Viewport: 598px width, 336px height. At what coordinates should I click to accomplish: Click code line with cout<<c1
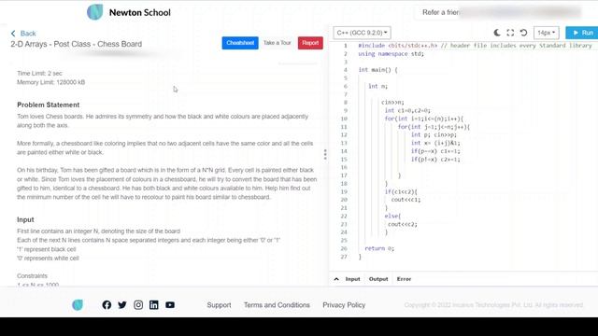point(406,200)
